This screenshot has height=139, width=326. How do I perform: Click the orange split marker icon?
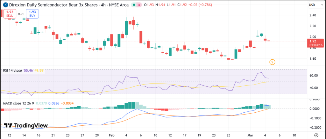pos(272,62)
